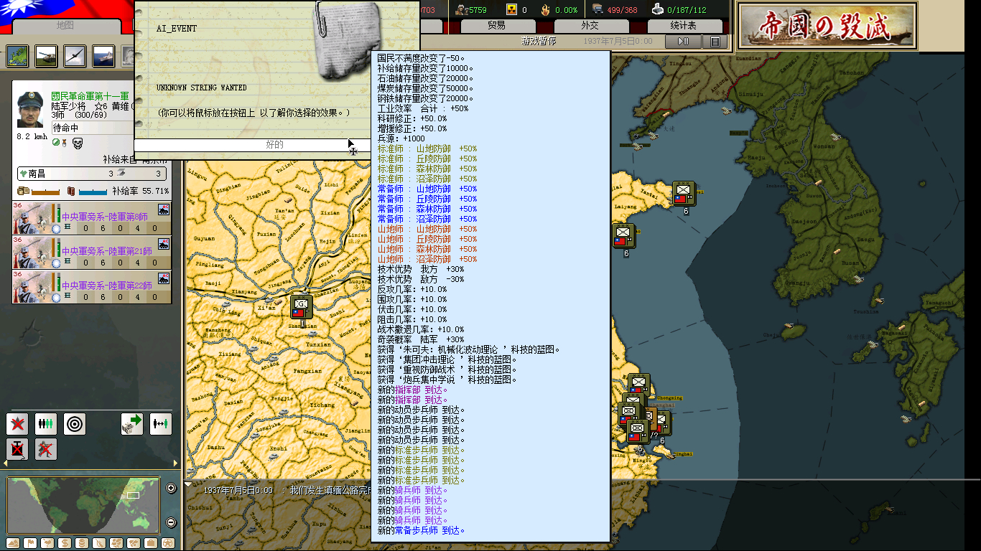Switch to the coin stack map mode
Viewport: 981px width, 551px height.
(82, 543)
